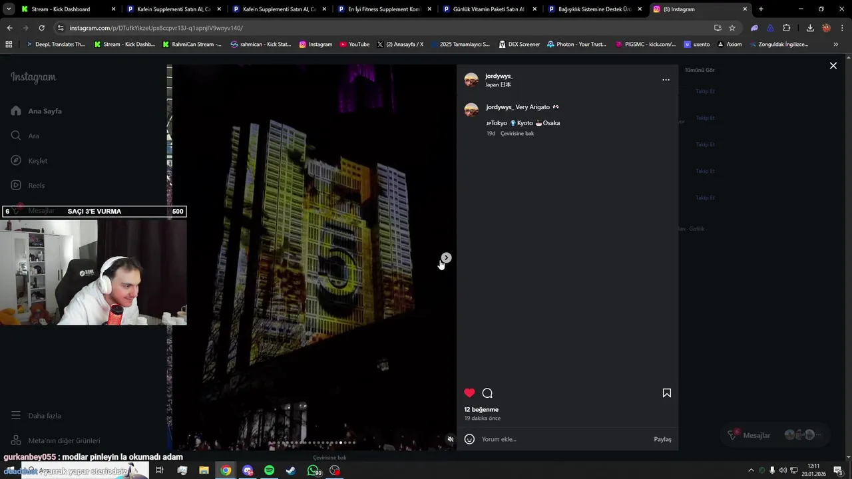Close the Instagram browser tab
Screen dimensions: 852x479
pyautogui.click(x=745, y=9)
